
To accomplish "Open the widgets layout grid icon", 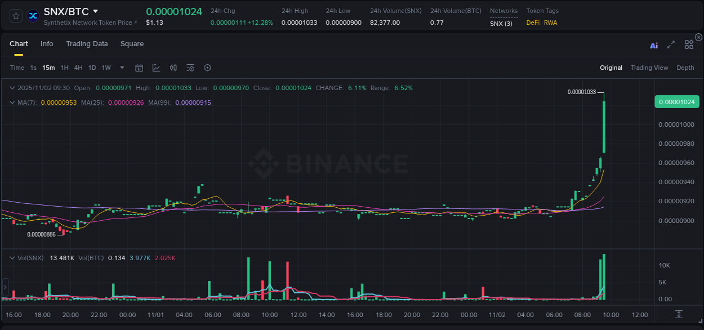I will [x=688, y=44].
